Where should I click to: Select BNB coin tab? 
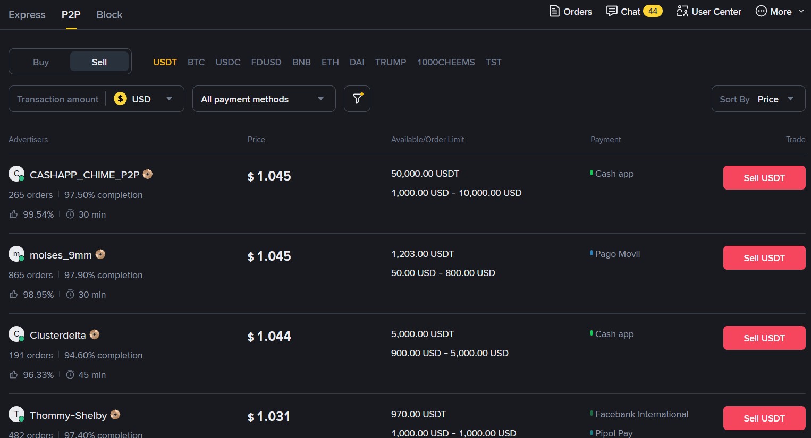(301, 62)
